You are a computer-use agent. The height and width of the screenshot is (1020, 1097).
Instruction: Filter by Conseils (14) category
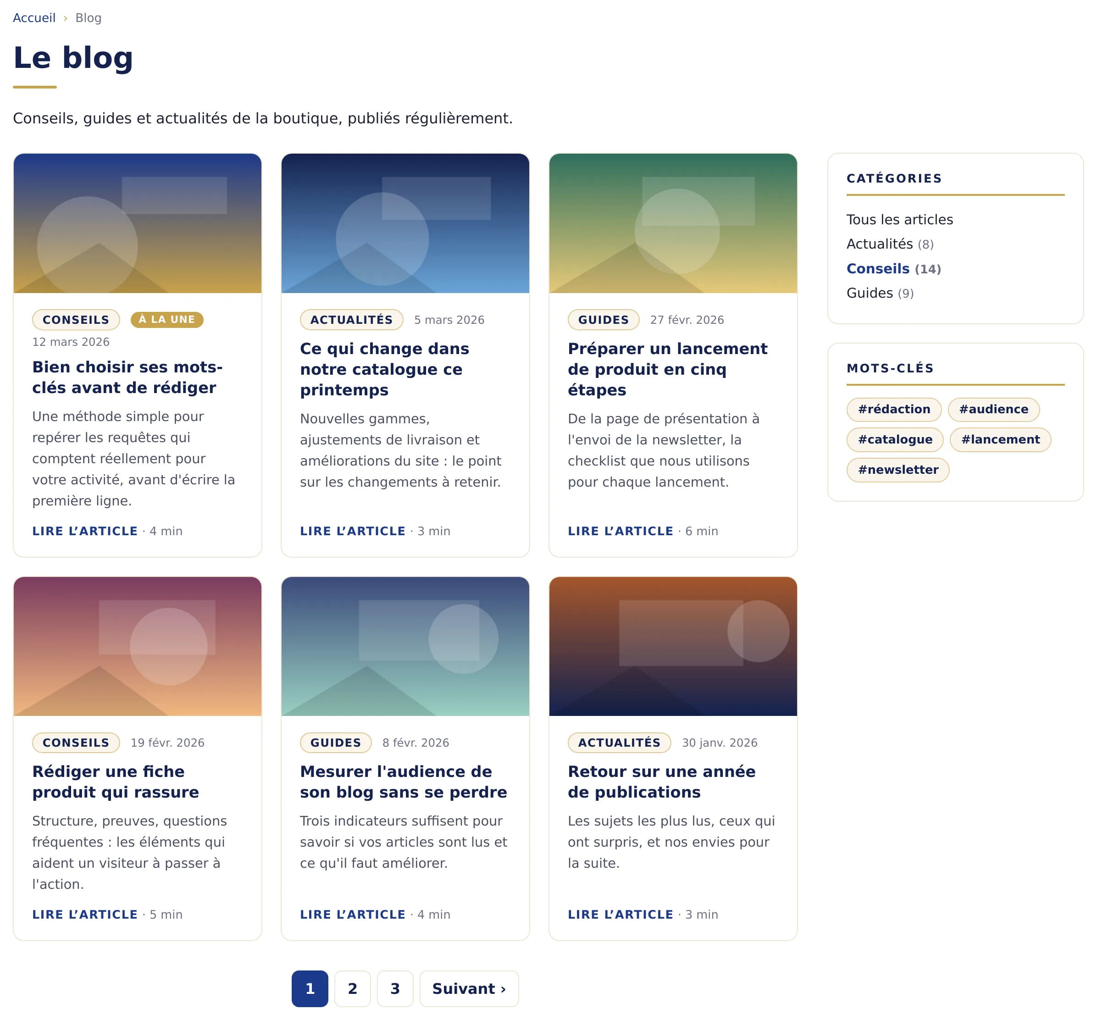pos(893,269)
